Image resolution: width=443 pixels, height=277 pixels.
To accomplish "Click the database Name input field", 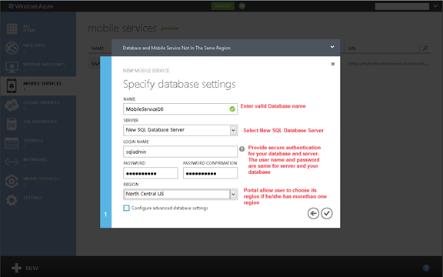I will (x=180, y=108).
